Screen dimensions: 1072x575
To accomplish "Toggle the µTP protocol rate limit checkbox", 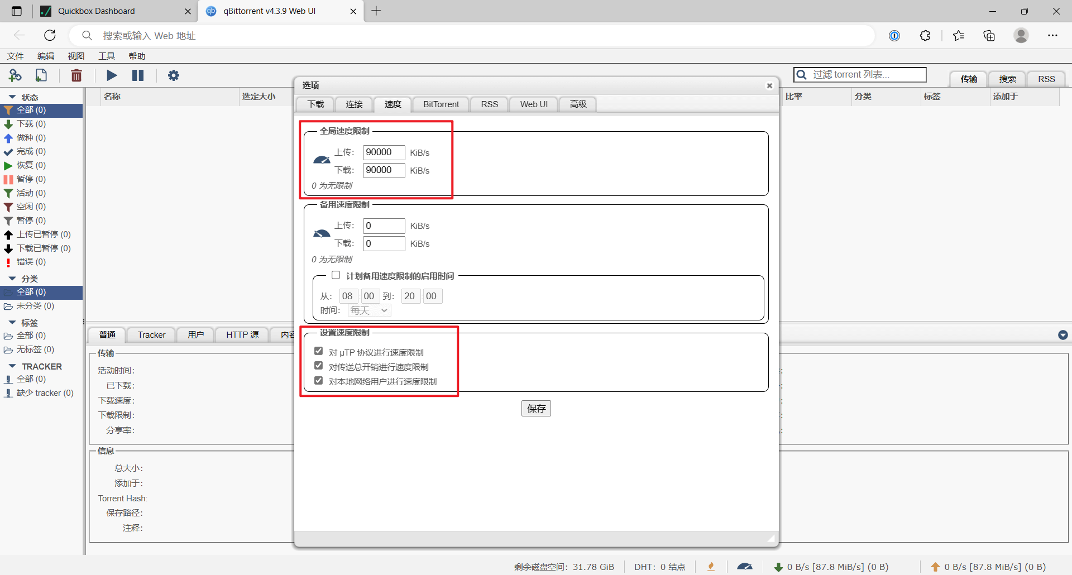I will [319, 351].
